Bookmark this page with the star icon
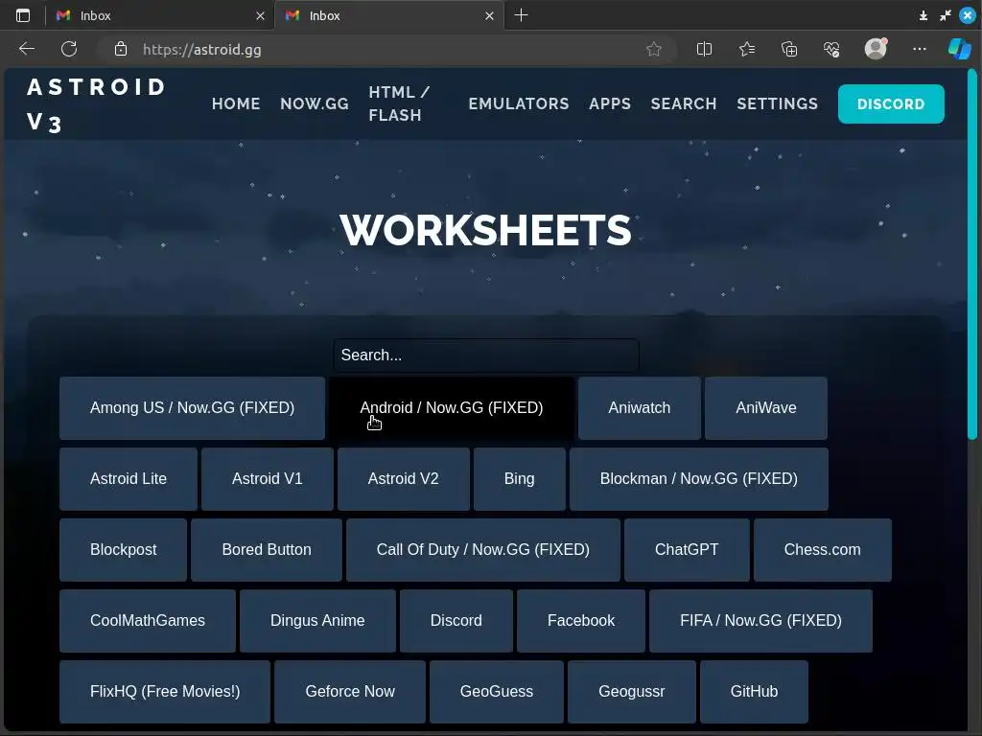This screenshot has height=736, width=982. click(x=654, y=49)
